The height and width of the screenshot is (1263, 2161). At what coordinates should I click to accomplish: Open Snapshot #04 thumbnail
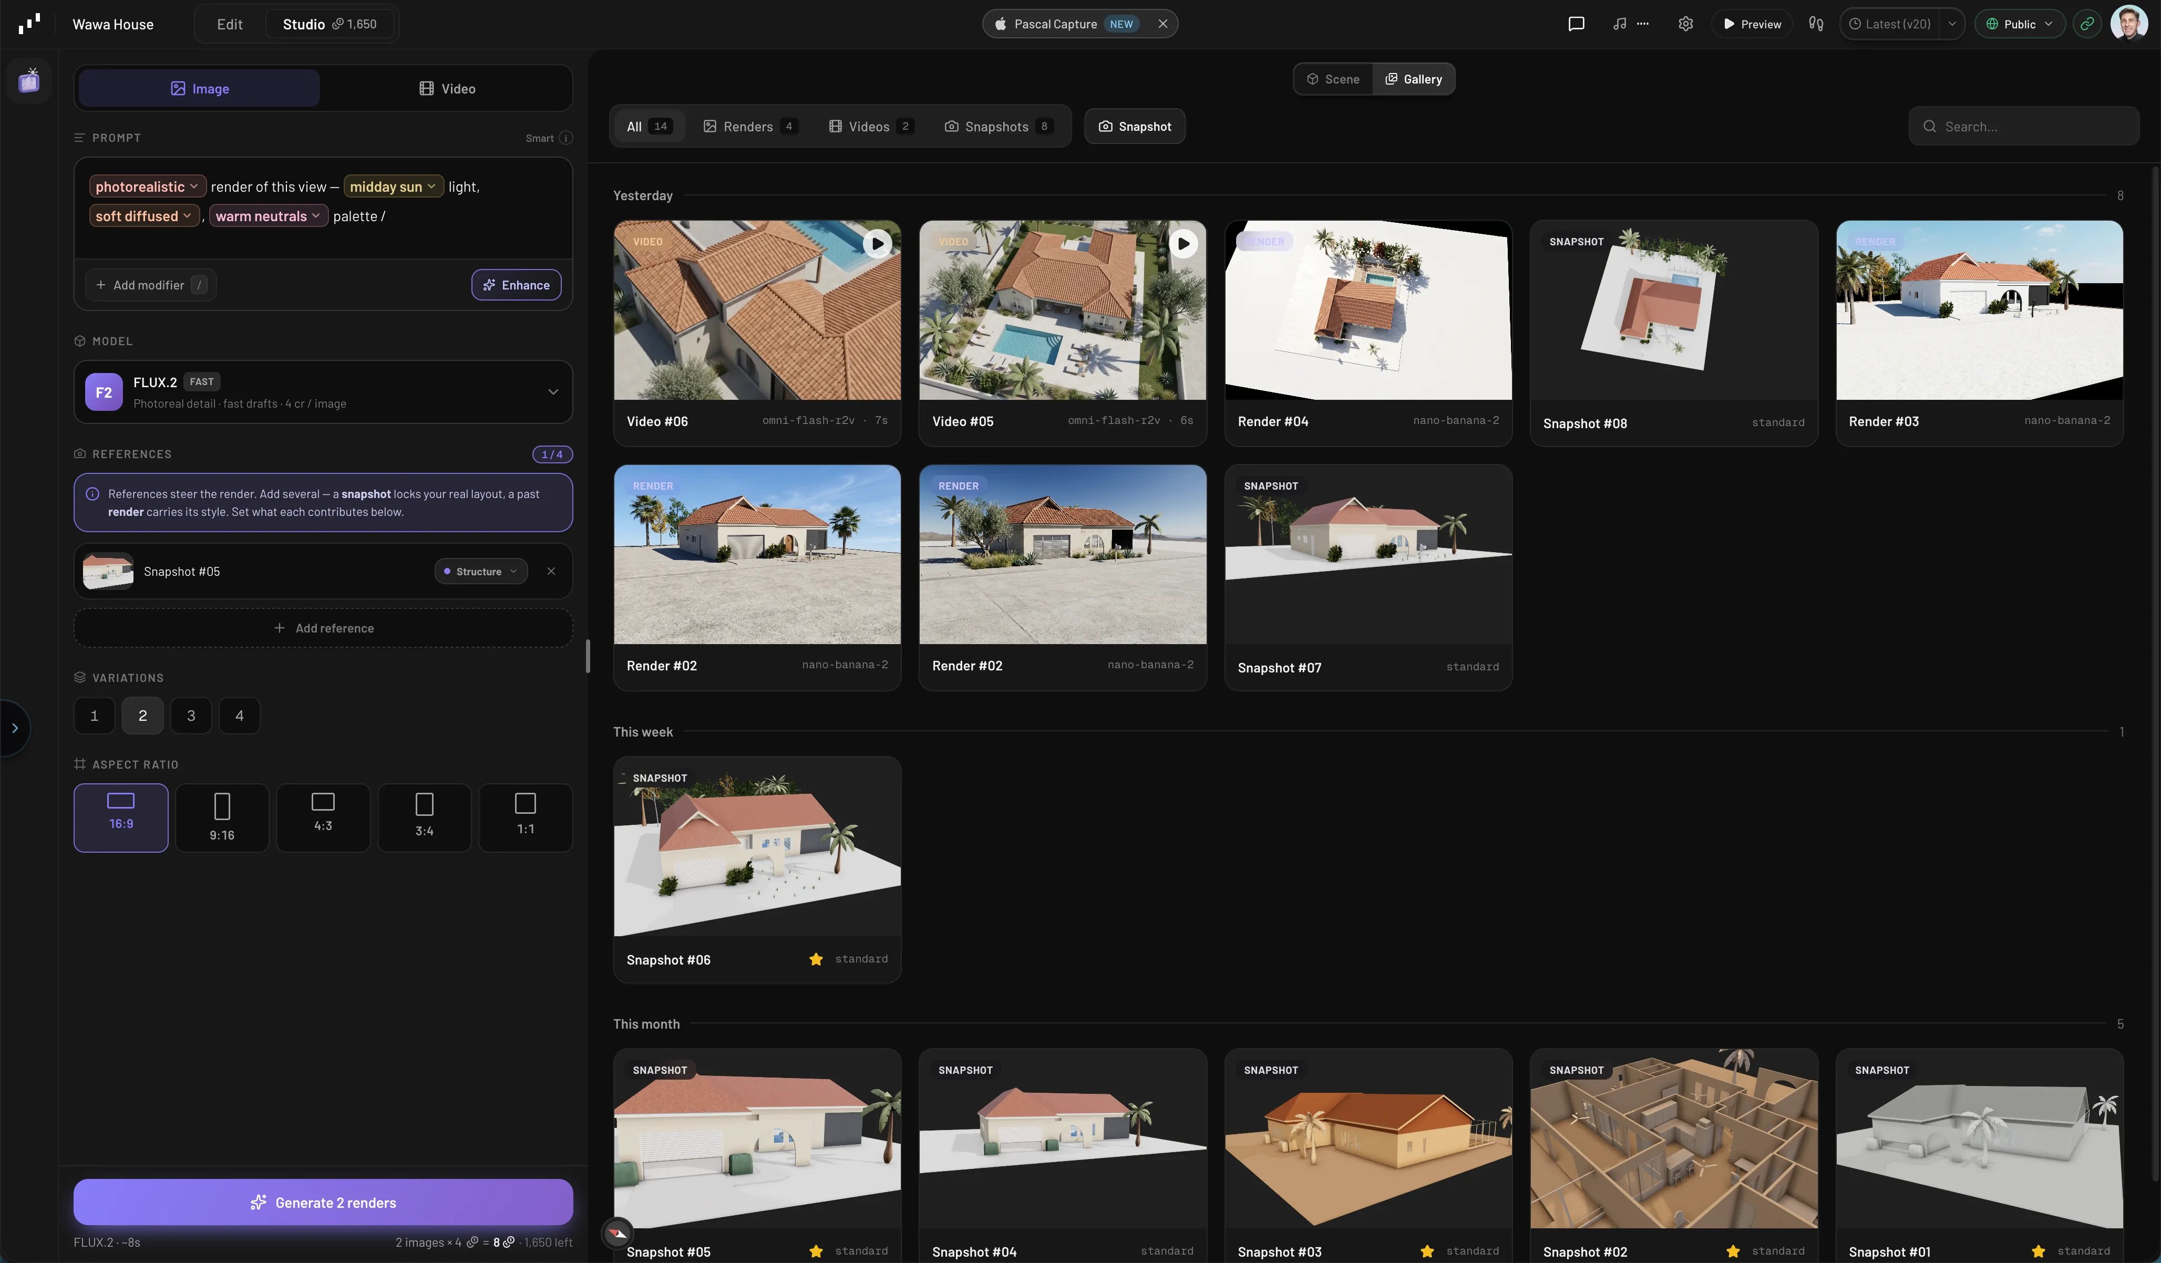coord(1063,1138)
